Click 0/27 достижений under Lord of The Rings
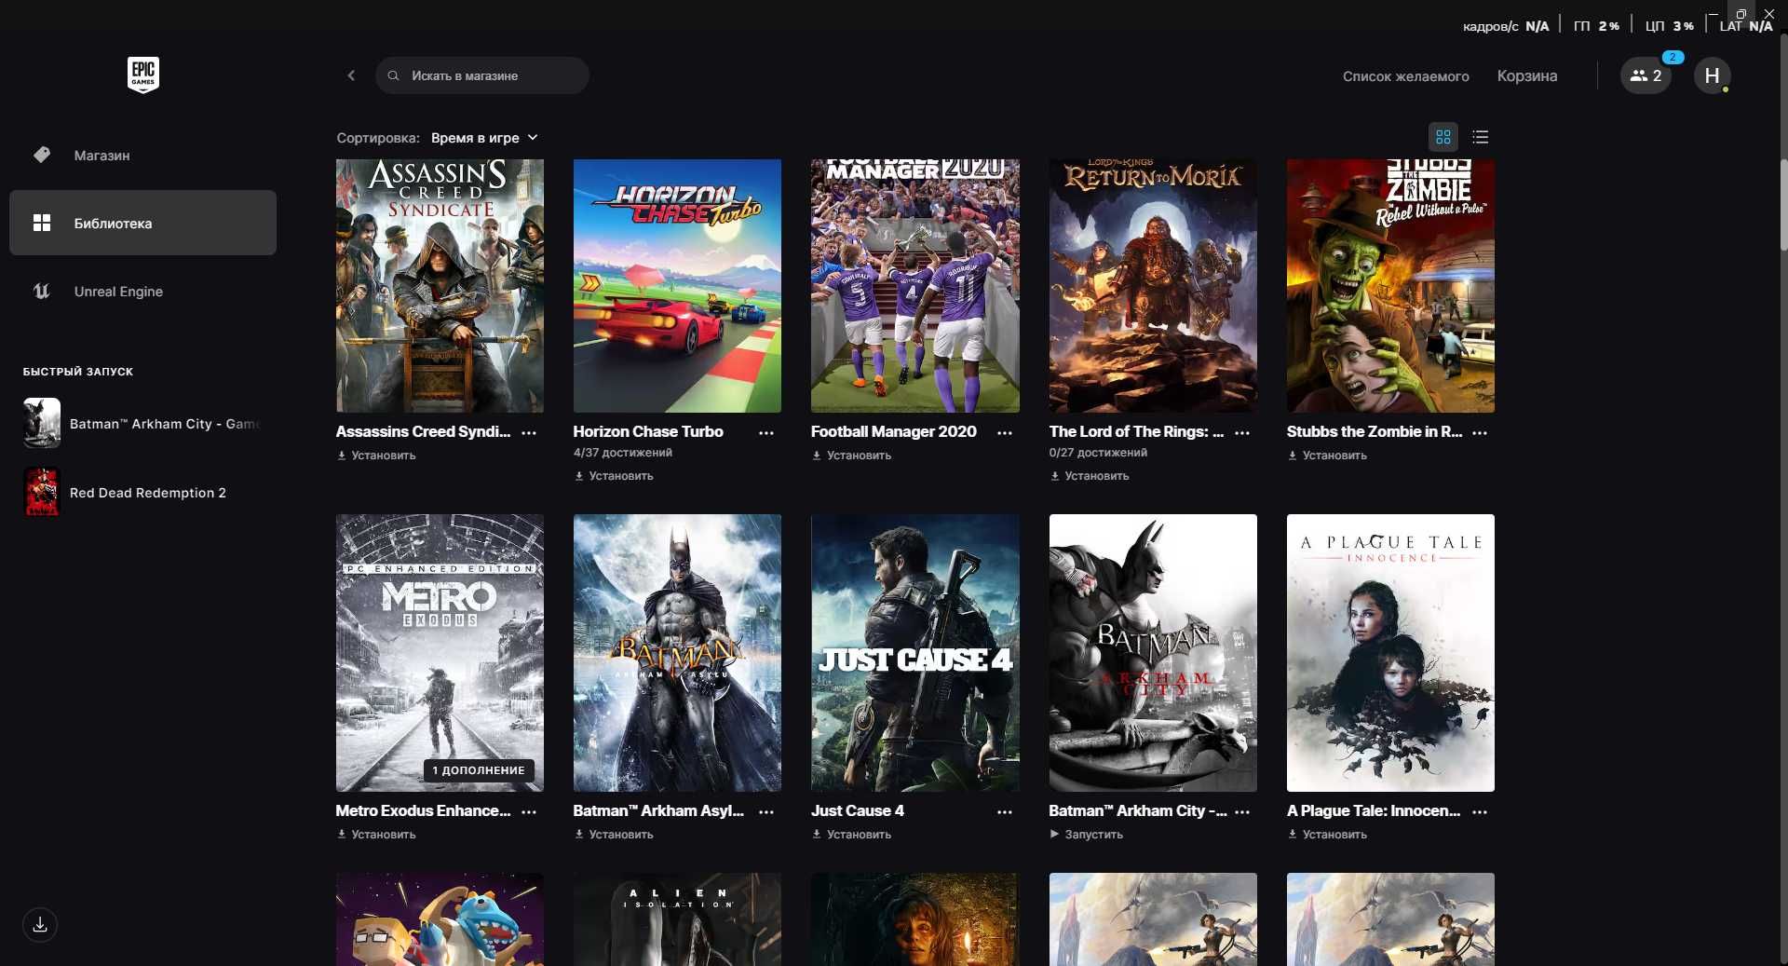Viewport: 1788px width, 966px height. pyautogui.click(x=1098, y=453)
